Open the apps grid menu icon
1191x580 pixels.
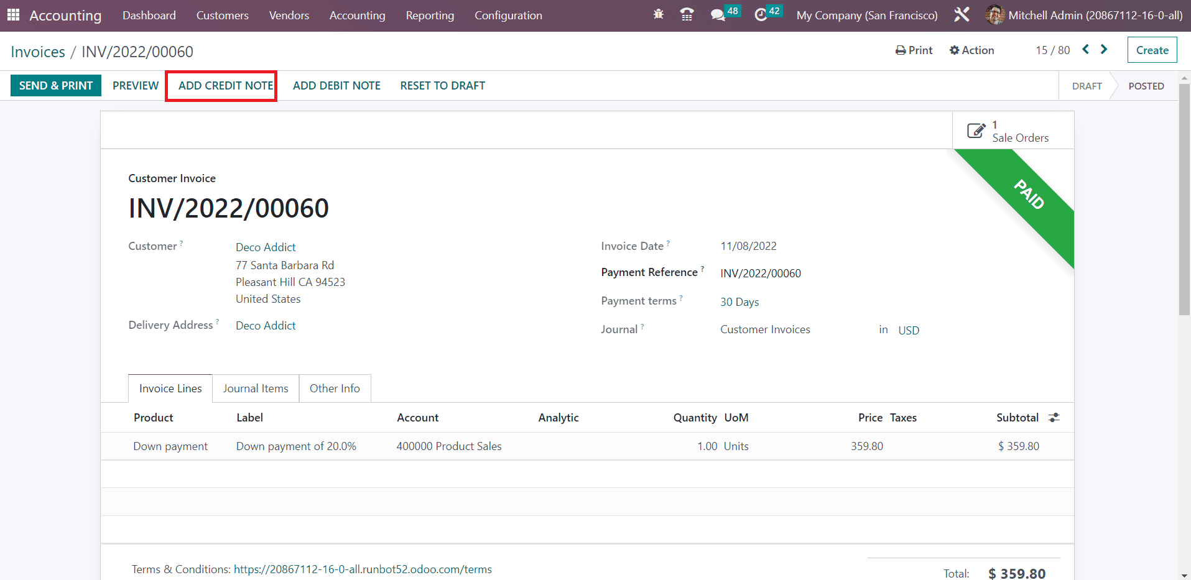click(13, 15)
